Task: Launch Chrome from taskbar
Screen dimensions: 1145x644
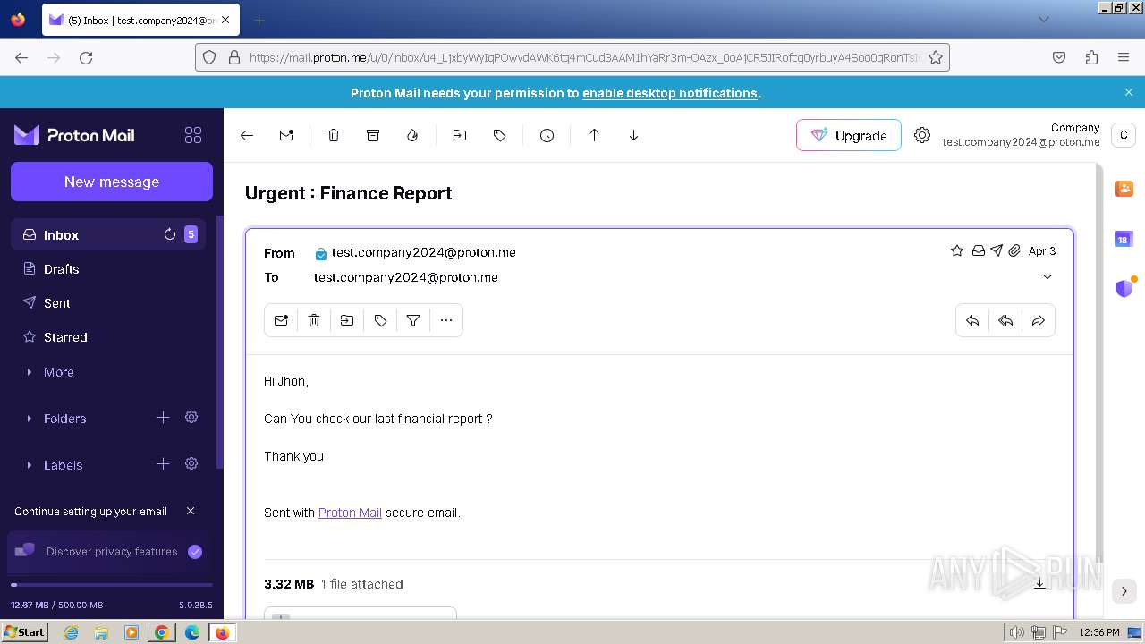Action: point(161,632)
